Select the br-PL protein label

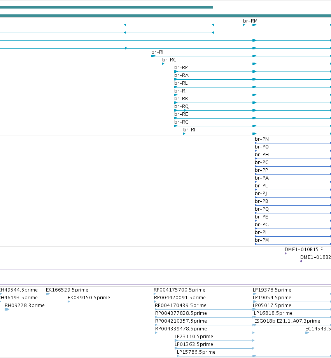(261, 186)
